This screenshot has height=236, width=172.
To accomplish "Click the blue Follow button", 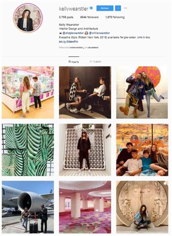I will click(x=105, y=8).
